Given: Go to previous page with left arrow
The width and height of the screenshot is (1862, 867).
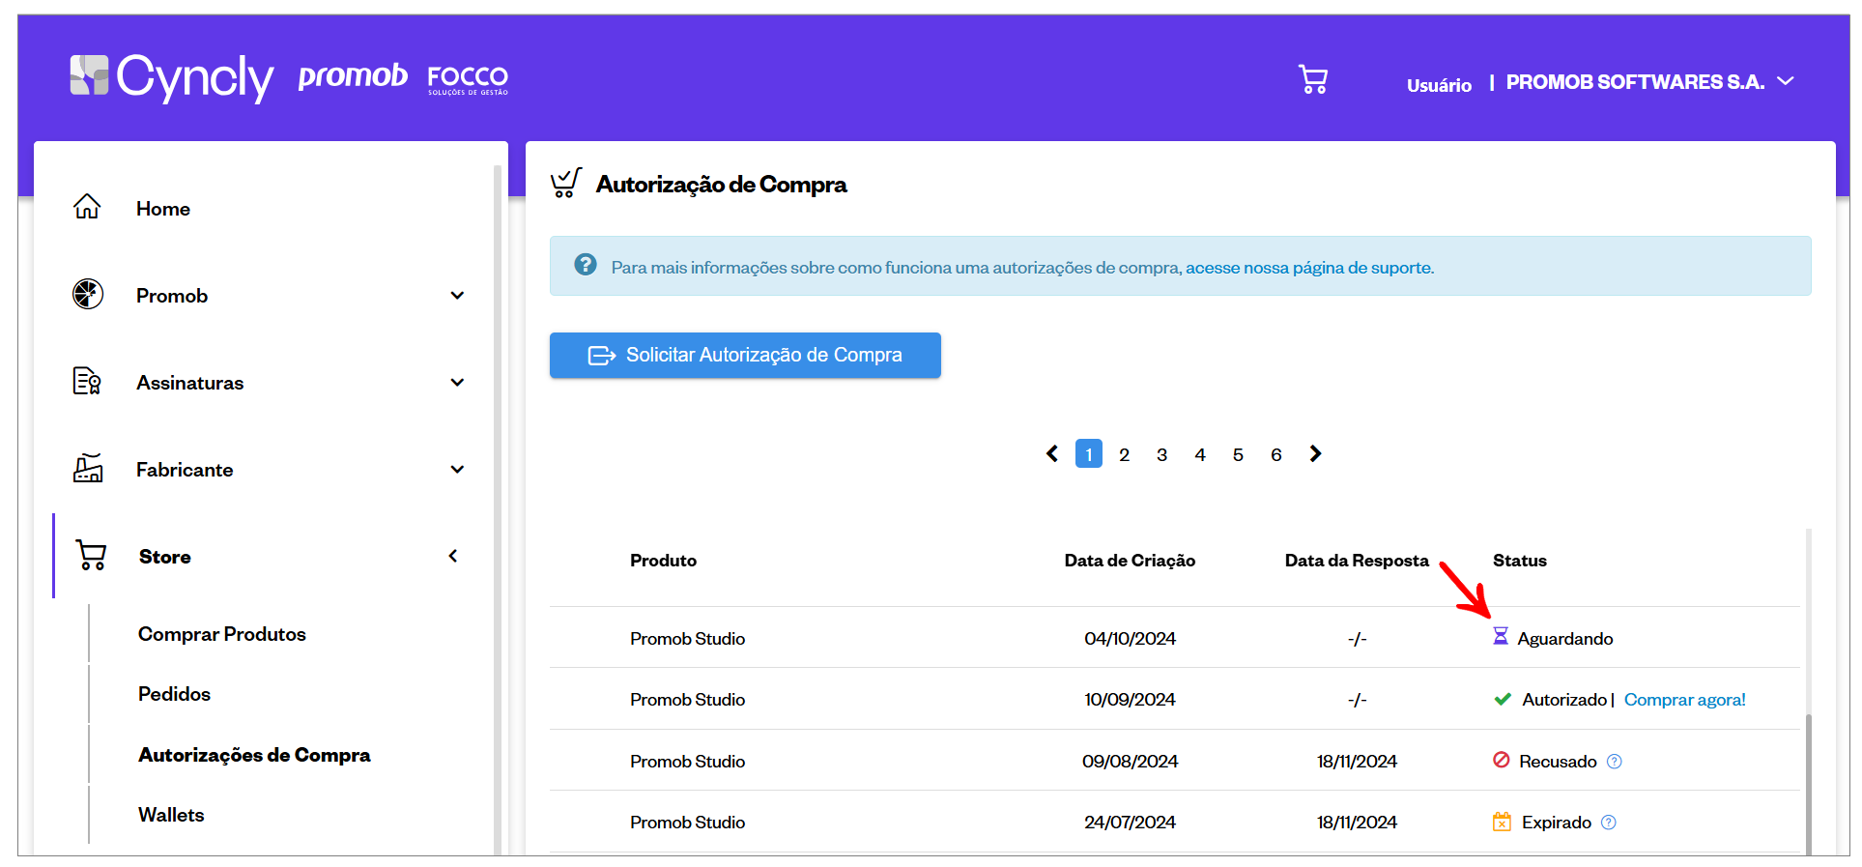Looking at the screenshot, I should [x=1052, y=453].
